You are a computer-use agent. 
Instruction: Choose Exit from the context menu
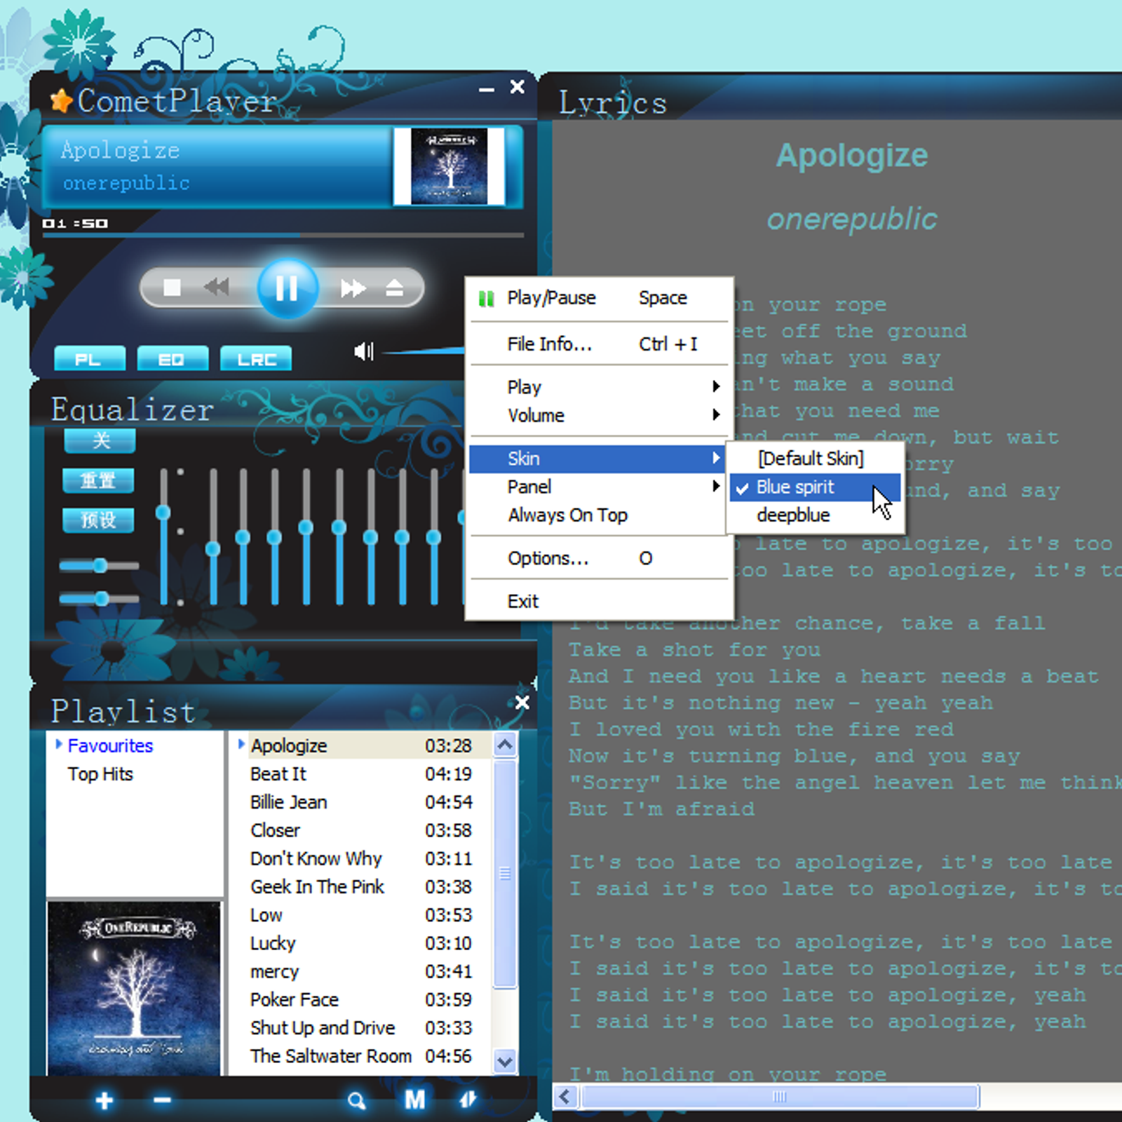pos(600,602)
